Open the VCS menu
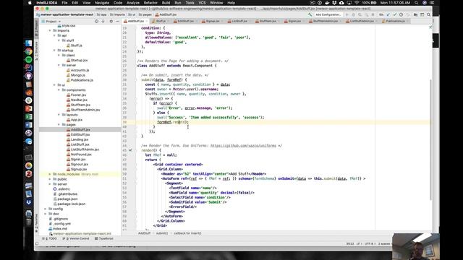The height and width of the screenshot is (260, 463). (202, 3)
